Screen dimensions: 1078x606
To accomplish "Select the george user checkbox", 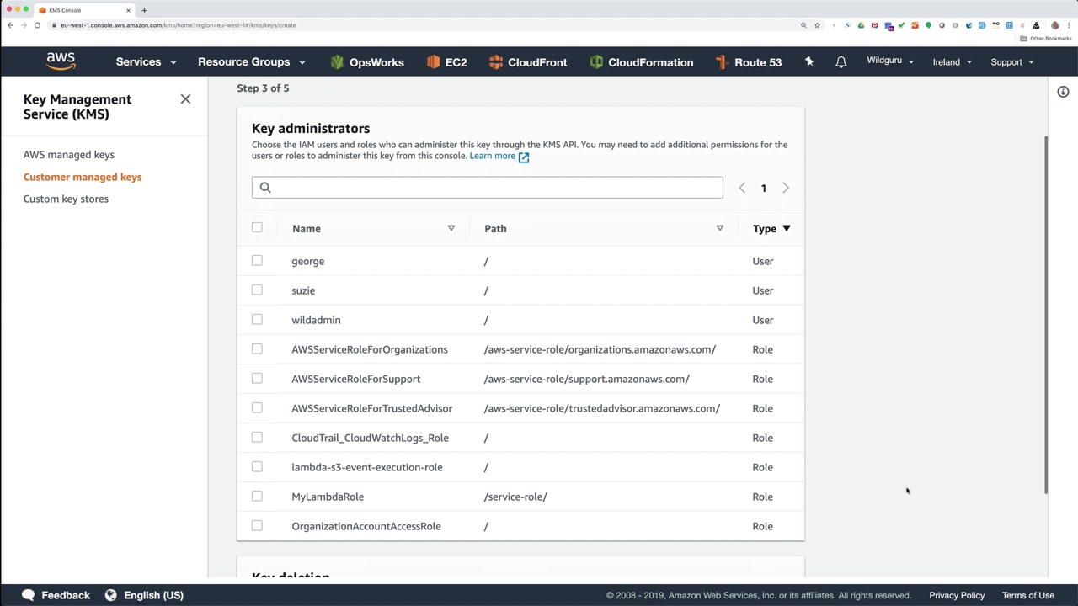I will click(x=257, y=261).
